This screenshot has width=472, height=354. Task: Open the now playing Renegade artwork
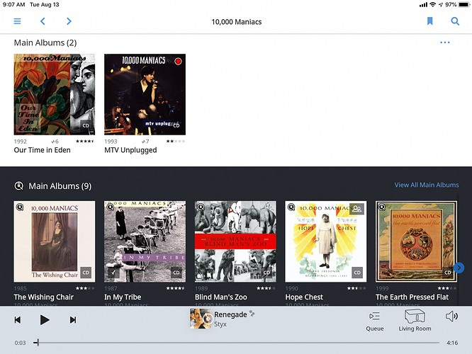coord(200,319)
